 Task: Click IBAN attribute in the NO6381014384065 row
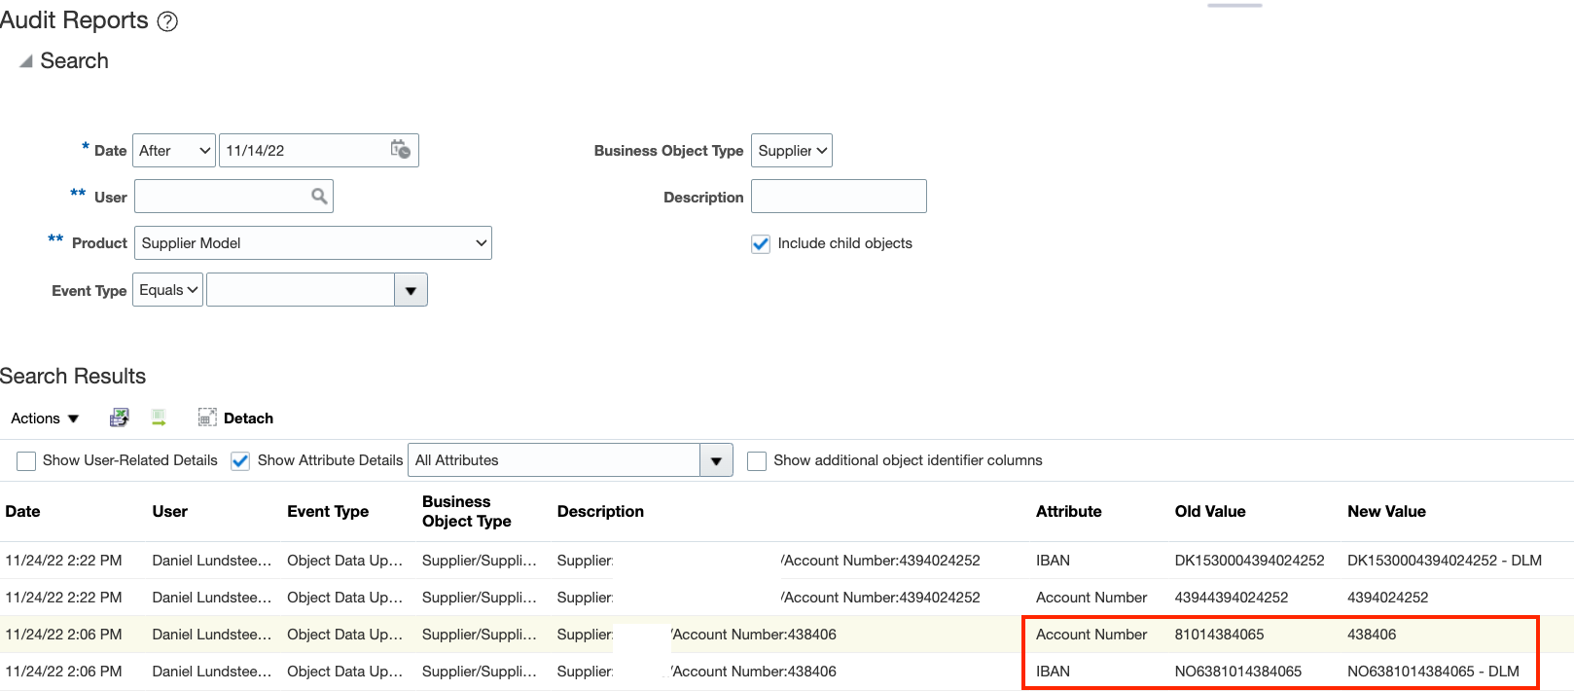[1053, 672]
